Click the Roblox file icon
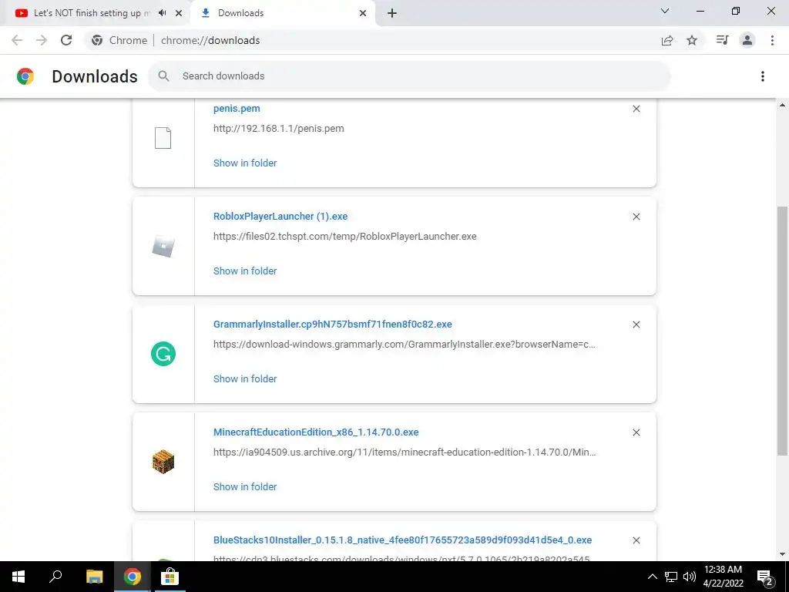 coord(163,246)
